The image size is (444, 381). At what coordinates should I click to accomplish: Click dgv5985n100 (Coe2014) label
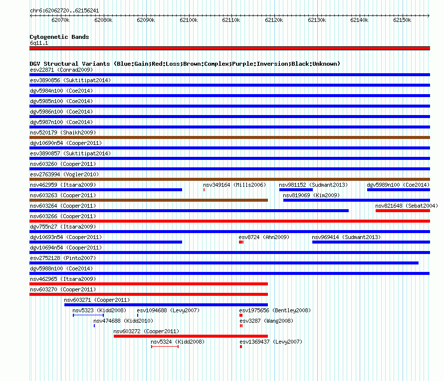click(x=61, y=101)
